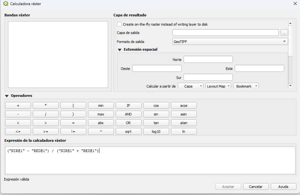Image resolution: width=300 pixels, height=195 pixels.
Task: Insert the OR operator
Action: click(129, 123)
